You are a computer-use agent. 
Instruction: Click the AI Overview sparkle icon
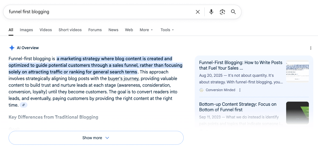12,48
